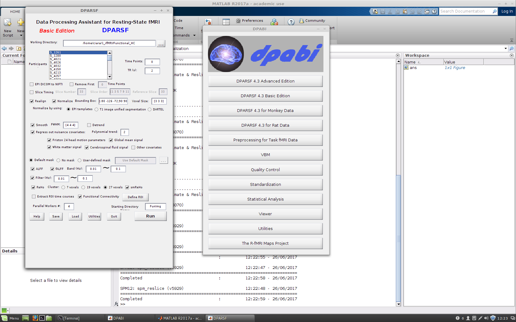The image size is (516, 322).
Task: Open the Linux Mint Menu button
Action: point(10,318)
